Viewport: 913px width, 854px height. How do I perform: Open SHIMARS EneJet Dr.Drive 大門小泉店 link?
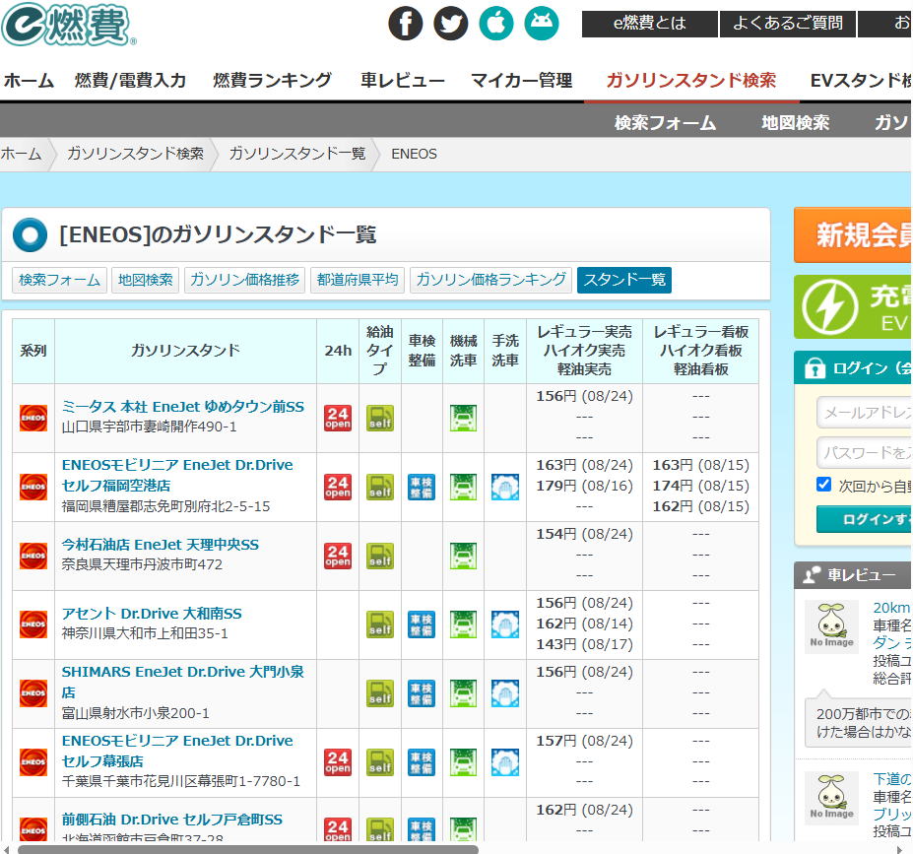pos(183,682)
